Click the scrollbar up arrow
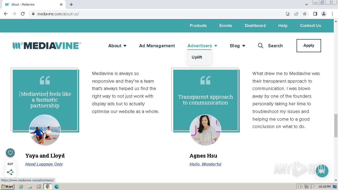Screen dimensions: 338x190 click(336, 21)
